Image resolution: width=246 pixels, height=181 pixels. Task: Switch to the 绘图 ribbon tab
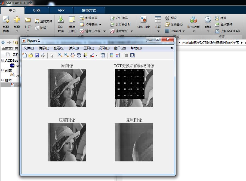37,10
